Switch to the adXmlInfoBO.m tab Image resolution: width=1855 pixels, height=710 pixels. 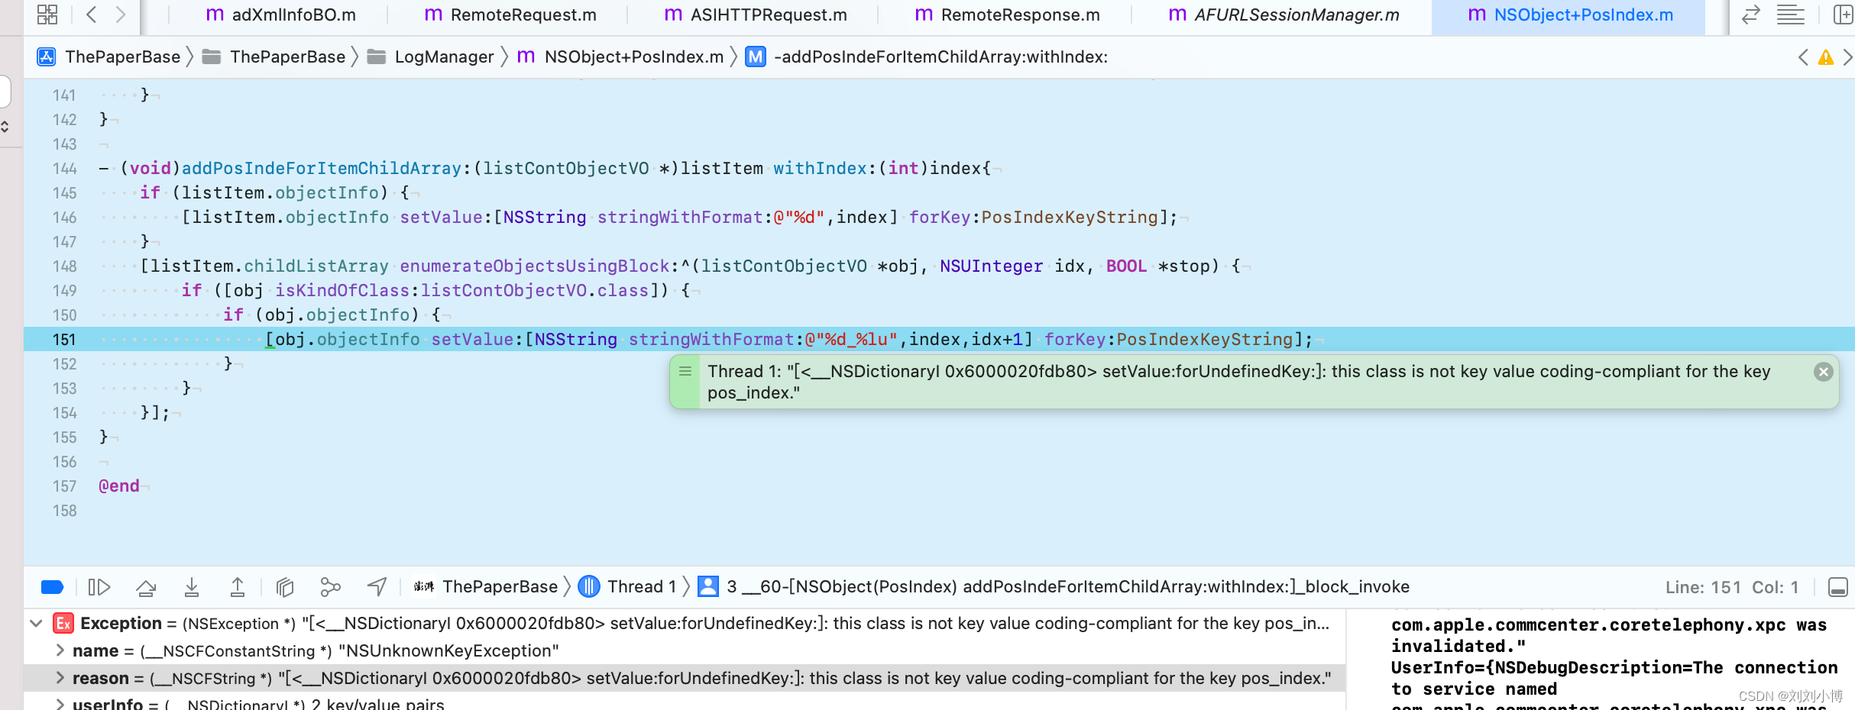281,15
